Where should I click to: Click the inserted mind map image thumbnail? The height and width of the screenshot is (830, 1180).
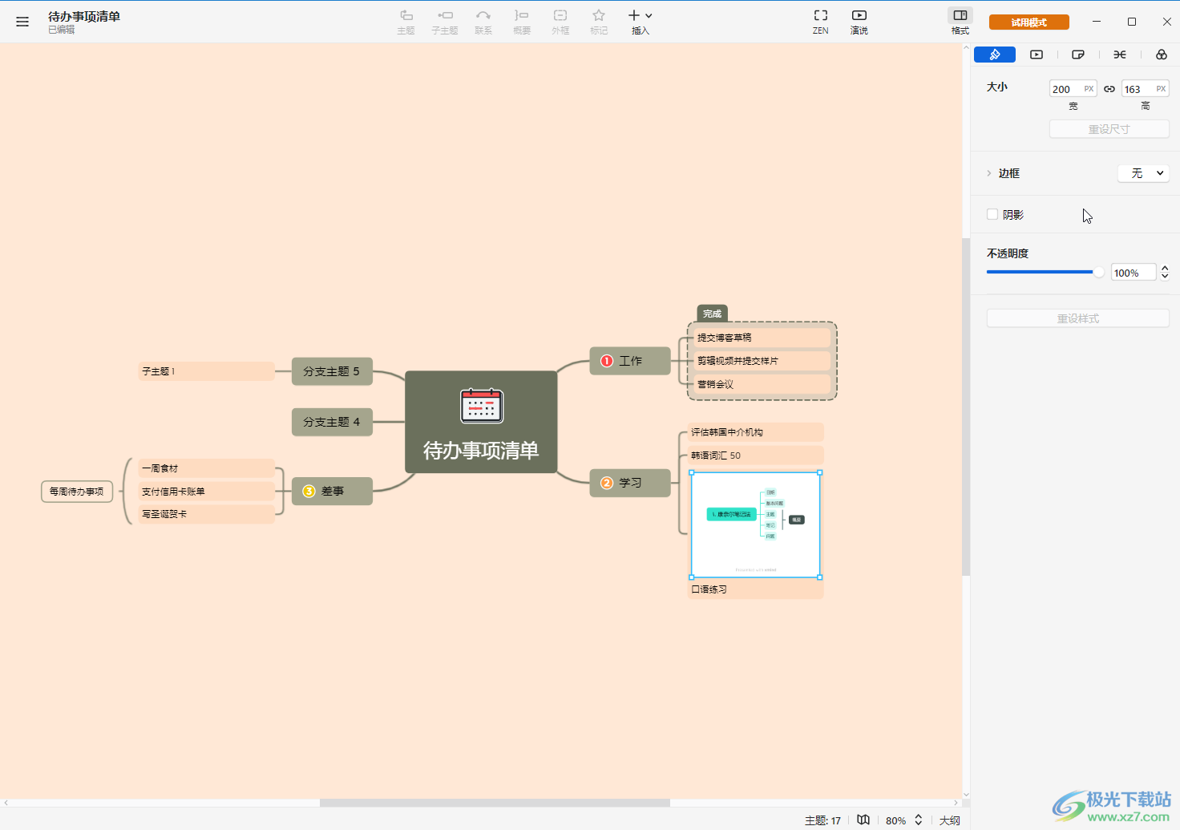pyautogui.click(x=756, y=524)
